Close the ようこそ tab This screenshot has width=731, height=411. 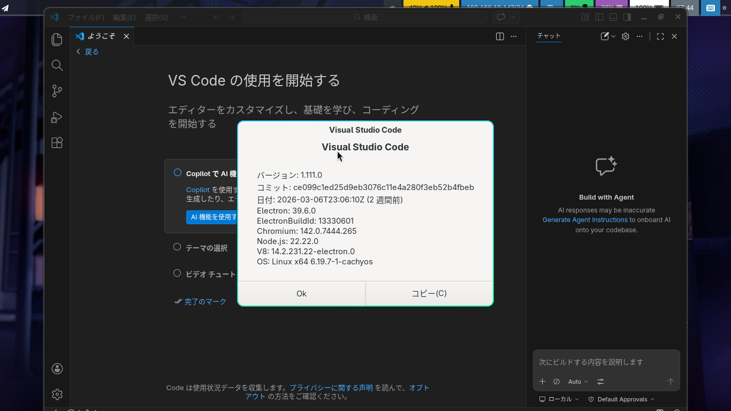pyautogui.click(x=126, y=36)
